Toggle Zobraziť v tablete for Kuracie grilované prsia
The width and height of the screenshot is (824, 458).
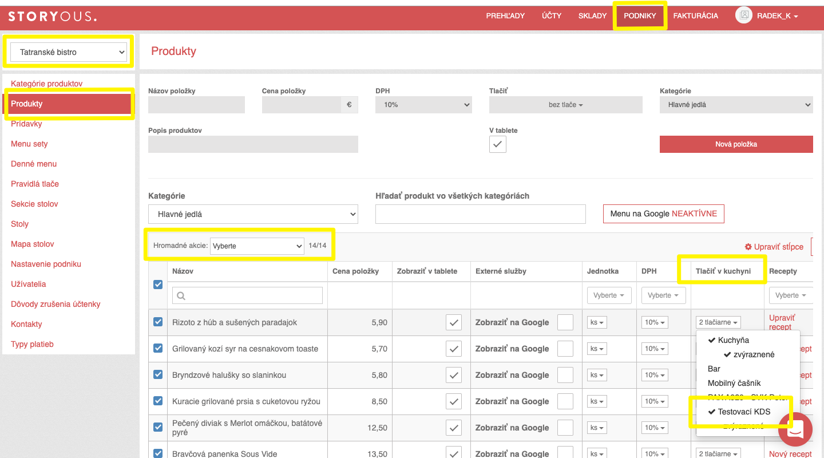click(x=454, y=401)
